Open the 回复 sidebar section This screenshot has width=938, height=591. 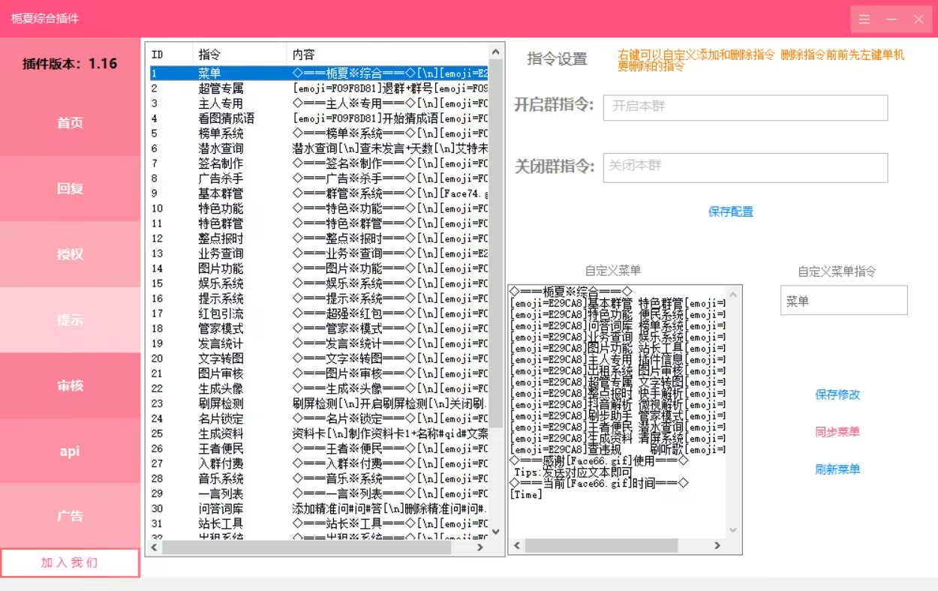70,188
